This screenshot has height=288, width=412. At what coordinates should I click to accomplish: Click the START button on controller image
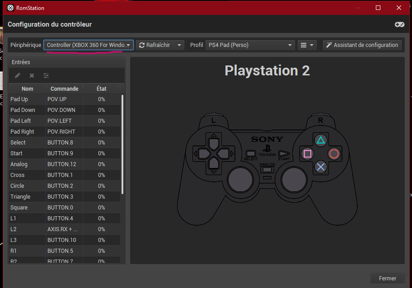click(284, 153)
